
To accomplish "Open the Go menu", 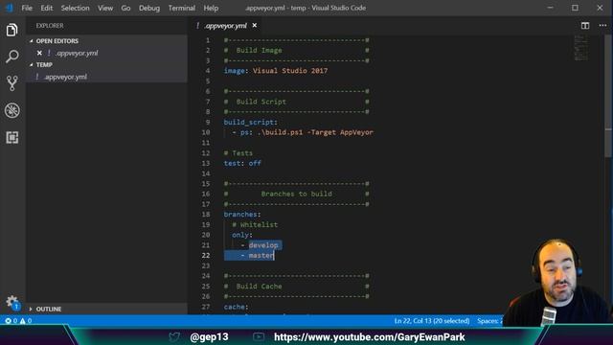I will [x=125, y=8].
